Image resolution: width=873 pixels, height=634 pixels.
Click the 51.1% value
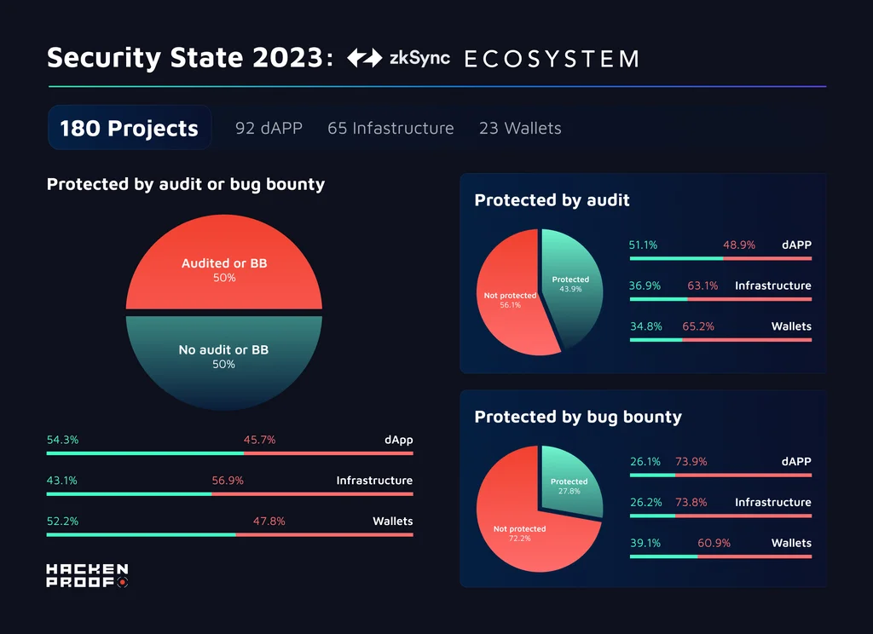[x=644, y=245]
